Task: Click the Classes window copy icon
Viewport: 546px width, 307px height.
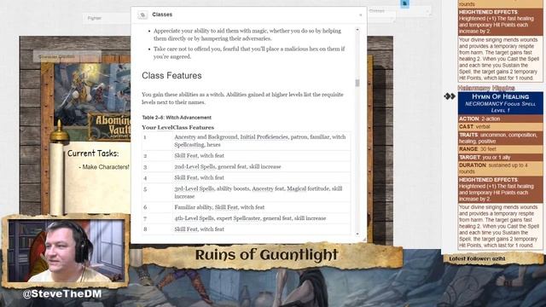Action: point(142,15)
